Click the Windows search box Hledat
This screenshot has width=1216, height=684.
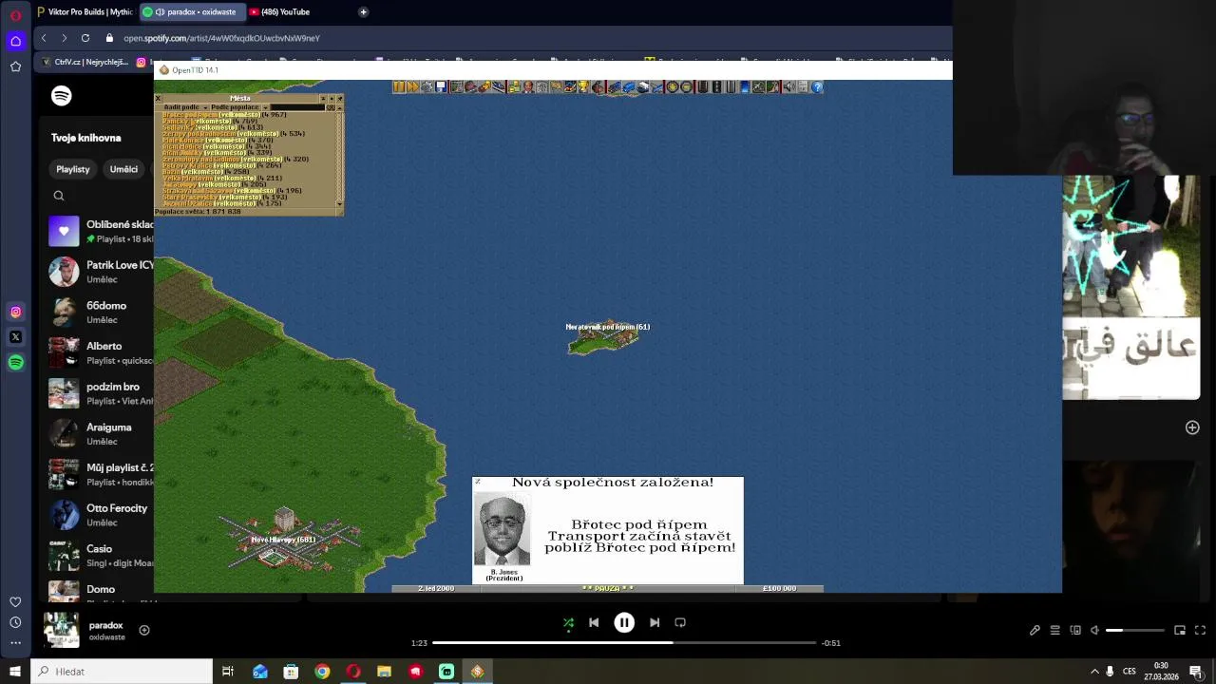(122, 672)
